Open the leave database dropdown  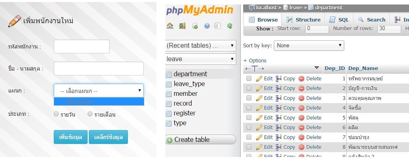201,59
